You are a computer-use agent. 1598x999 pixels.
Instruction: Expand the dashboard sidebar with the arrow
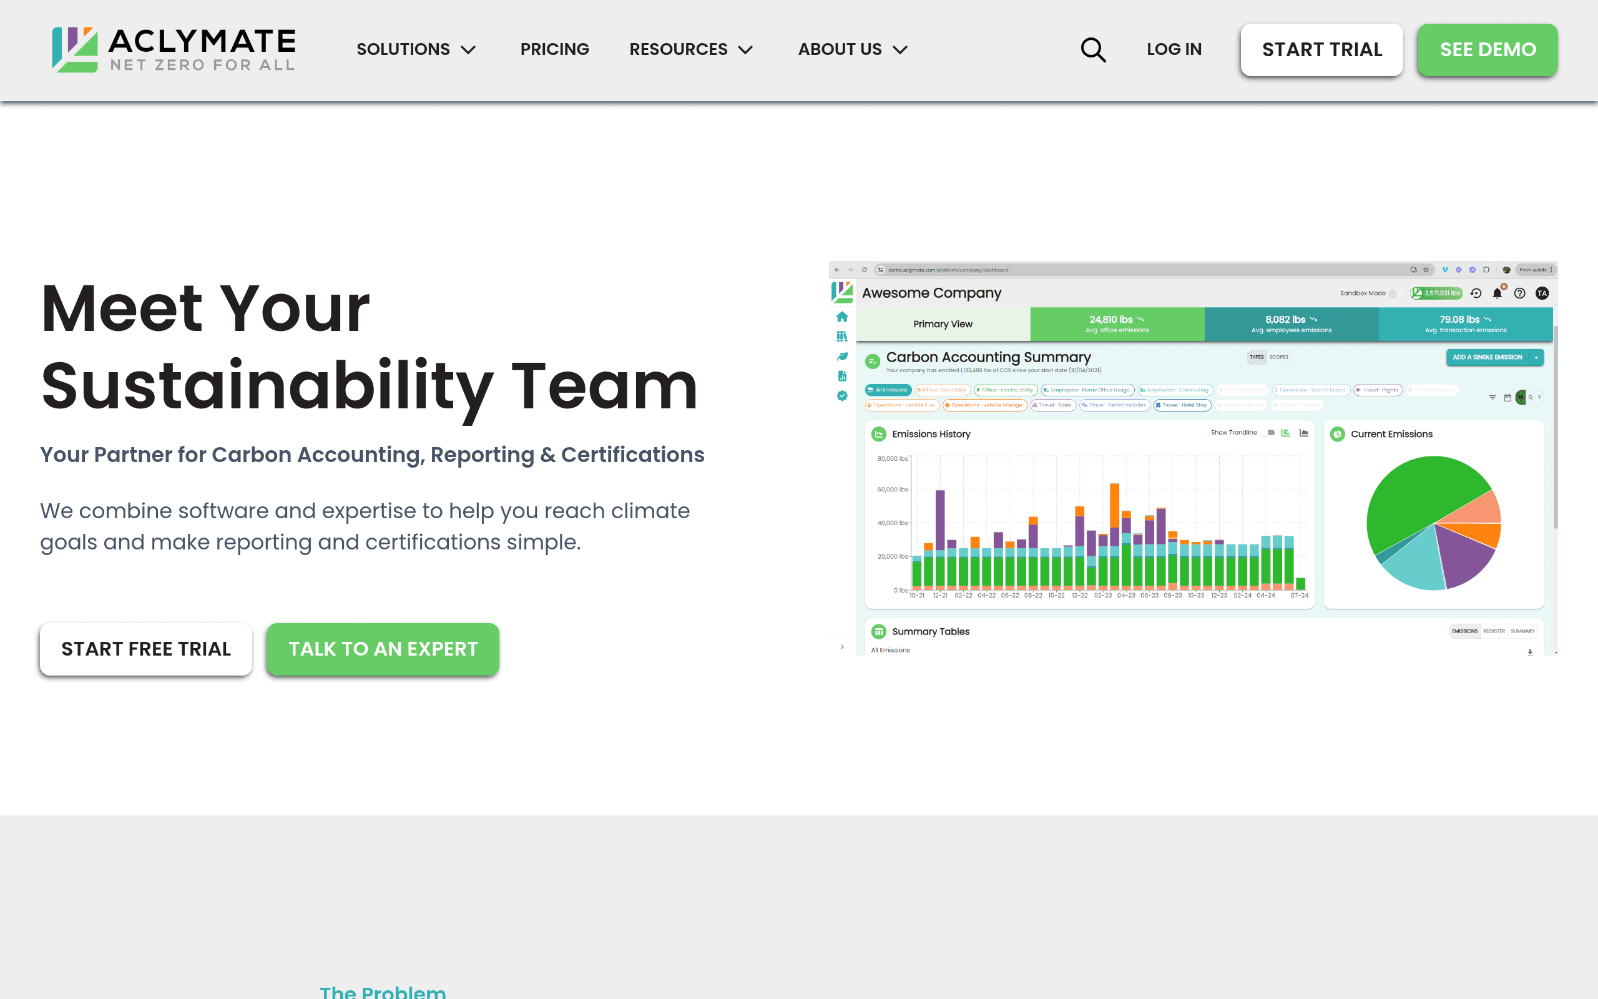[842, 647]
